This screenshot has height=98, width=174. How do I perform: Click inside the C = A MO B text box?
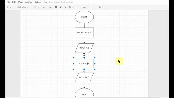coord(84,63)
